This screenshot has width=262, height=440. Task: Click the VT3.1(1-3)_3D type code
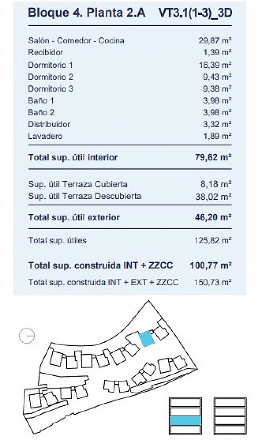point(195,13)
